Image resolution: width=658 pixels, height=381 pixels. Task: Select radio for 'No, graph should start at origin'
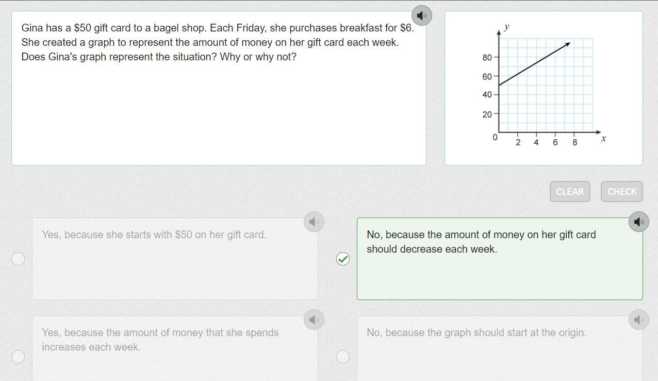point(343,357)
